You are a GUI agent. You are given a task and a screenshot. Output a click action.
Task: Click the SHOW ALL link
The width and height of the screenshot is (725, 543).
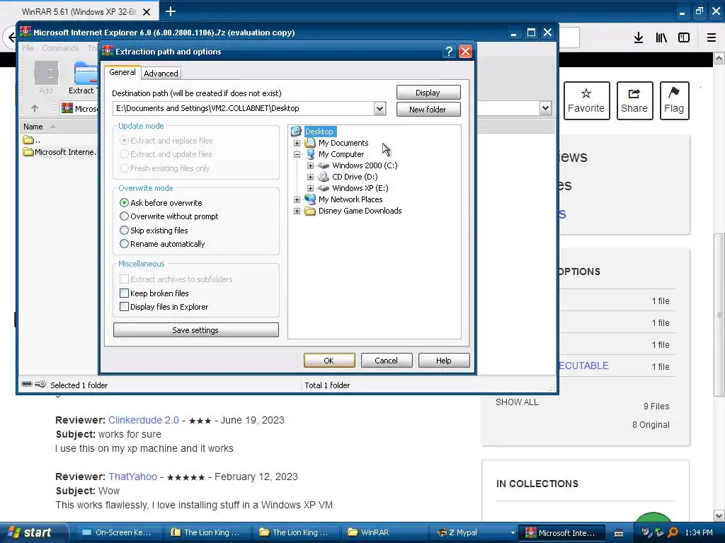coord(517,402)
